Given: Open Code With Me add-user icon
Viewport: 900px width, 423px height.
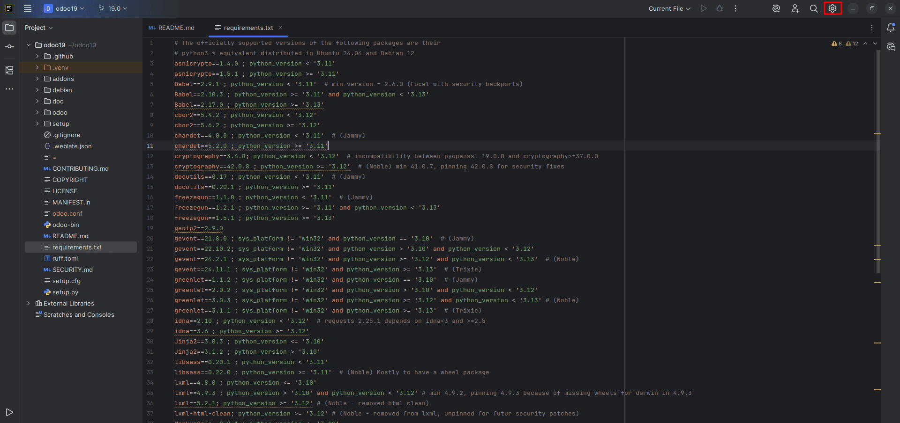Looking at the screenshot, I should pyautogui.click(x=795, y=8).
